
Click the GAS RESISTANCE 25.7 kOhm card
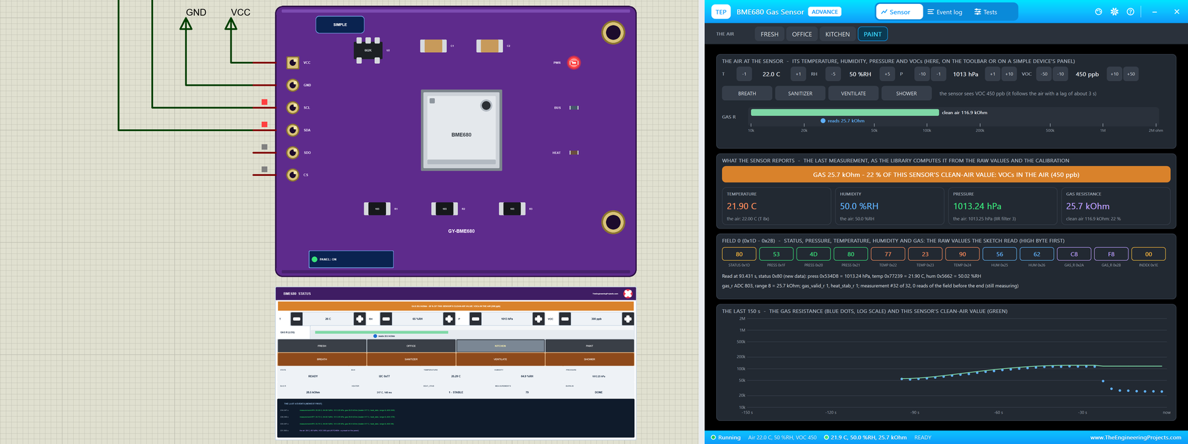coord(1115,206)
